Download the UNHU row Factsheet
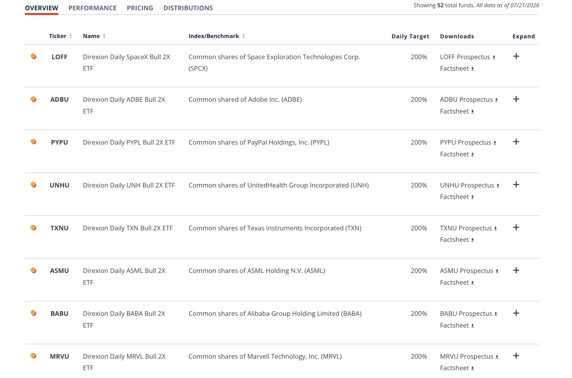 point(457,197)
